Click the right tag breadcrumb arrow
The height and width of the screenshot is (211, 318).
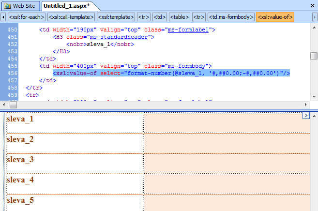[x=315, y=17]
